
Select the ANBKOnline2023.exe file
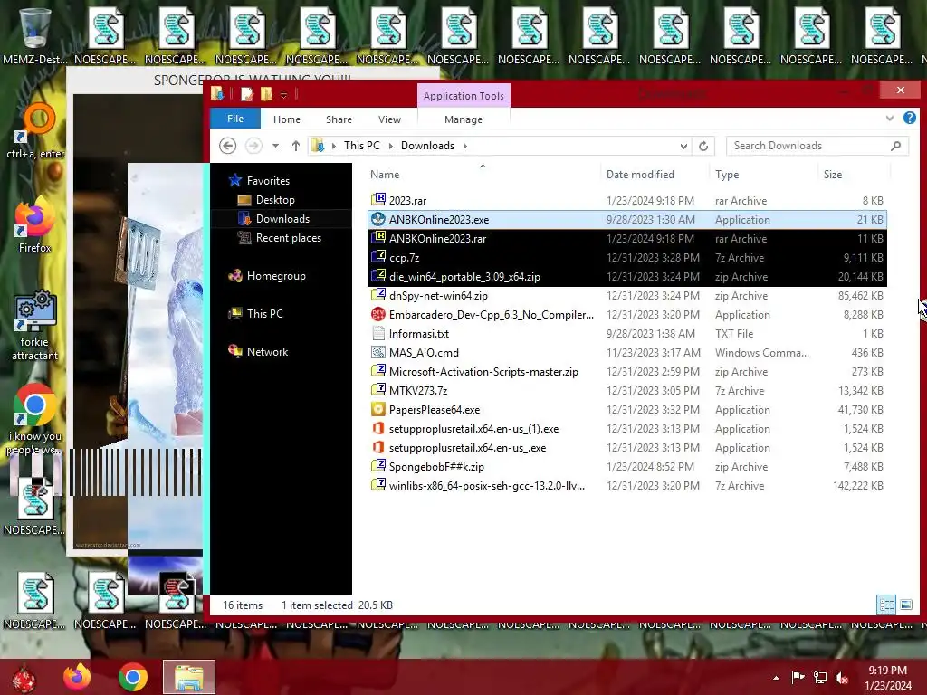pyautogui.click(x=626, y=219)
